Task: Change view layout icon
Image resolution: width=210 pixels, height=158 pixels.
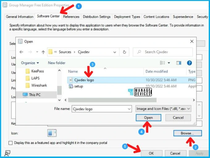Action: (162, 63)
